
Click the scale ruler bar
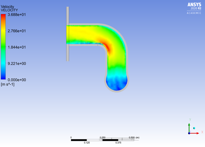pyautogui.click(x=102, y=140)
